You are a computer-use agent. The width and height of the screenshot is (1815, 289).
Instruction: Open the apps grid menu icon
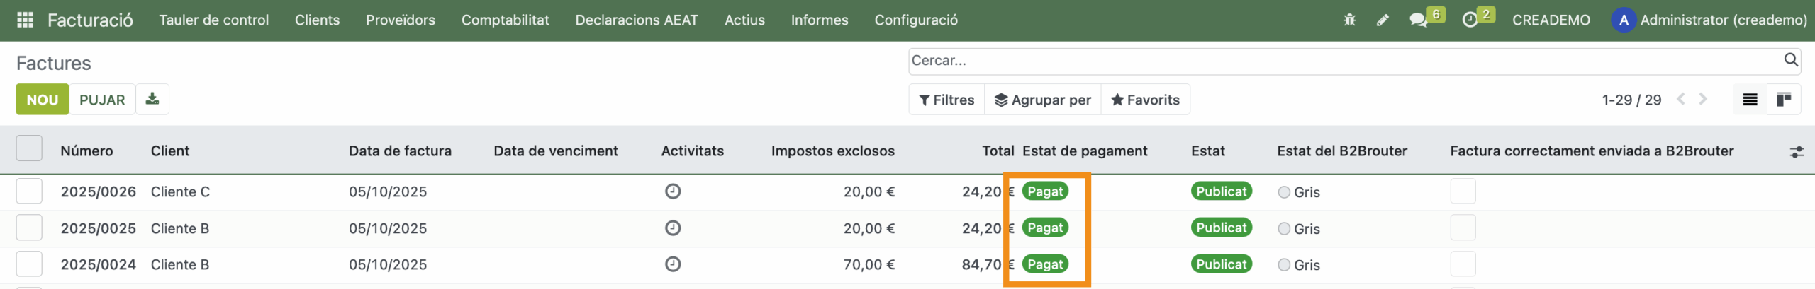pyautogui.click(x=25, y=20)
